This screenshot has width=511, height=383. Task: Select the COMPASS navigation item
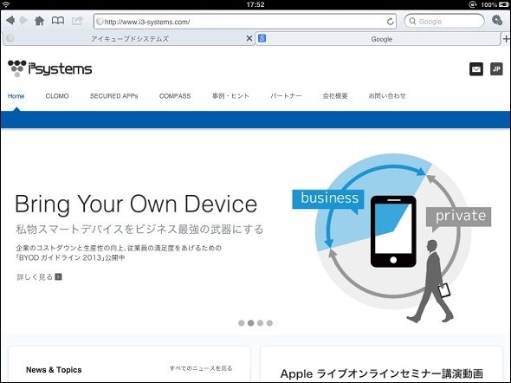tap(175, 96)
